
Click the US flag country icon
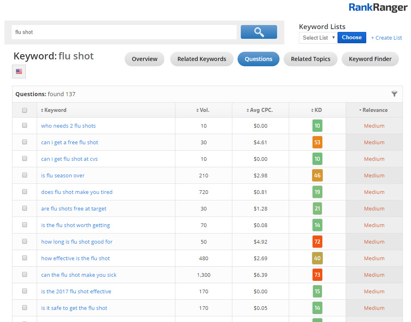[19, 72]
